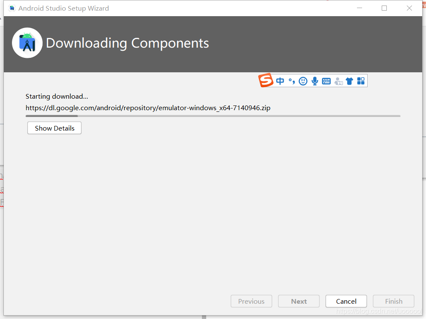Open Sogou skin shirt icon
Image resolution: width=426 pixels, height=319 pixels.
pyautogui.click(x=349, y=81)
